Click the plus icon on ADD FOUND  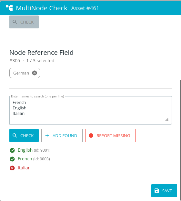pyautogui.click(x=47, y=136)
